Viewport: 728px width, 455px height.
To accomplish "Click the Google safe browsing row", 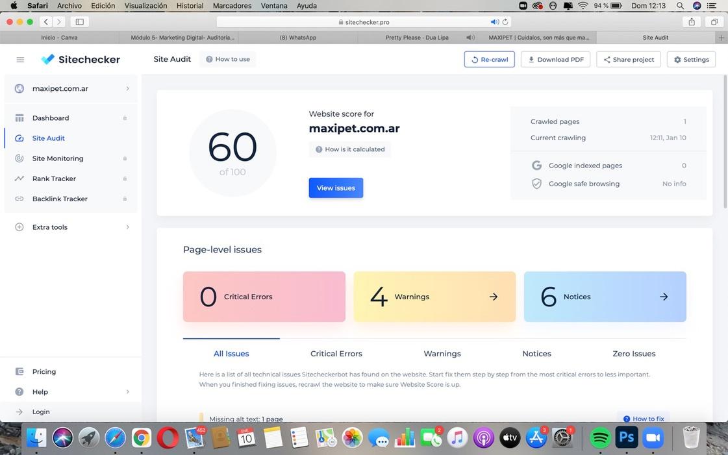I will click(609, 184).
